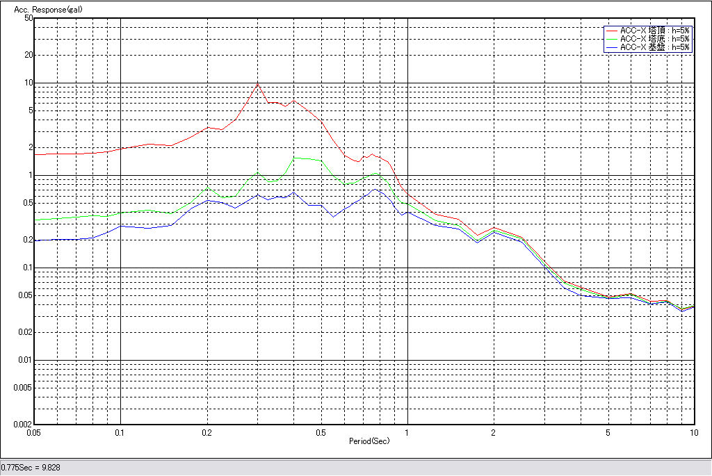This screenshot has height=476, width=712.
Task: Click the 50 label on the y-axis
Action: click(29, 18)
